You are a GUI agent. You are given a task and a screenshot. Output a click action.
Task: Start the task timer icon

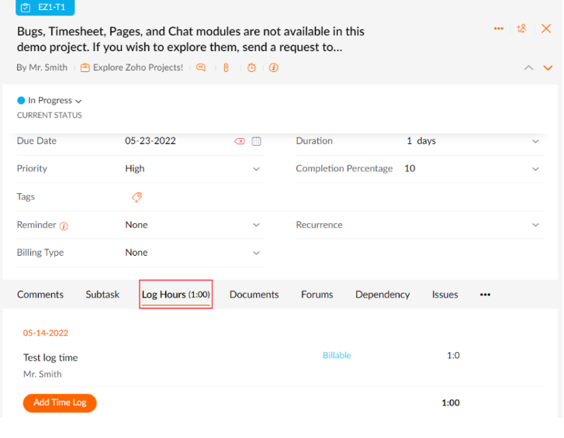coord(251,67)
